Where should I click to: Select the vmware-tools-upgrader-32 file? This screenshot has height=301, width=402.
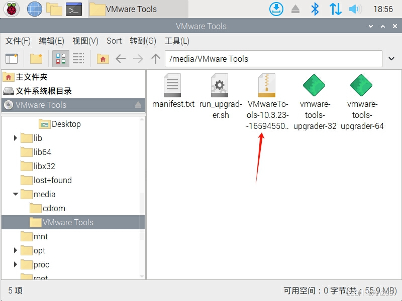tap(315, 102)
